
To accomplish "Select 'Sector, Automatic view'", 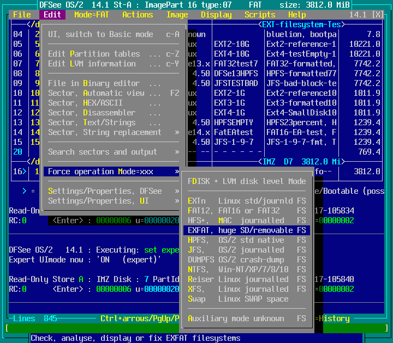I will click(114, 93).
